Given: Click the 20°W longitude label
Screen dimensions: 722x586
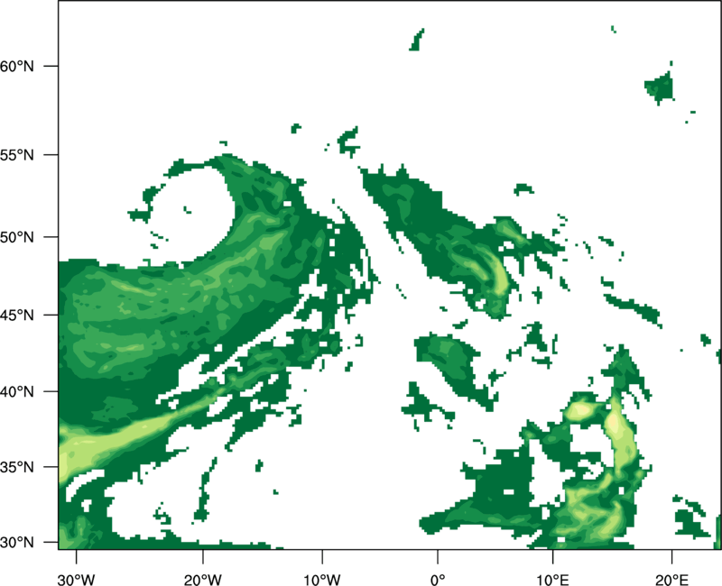Looking at the screenshot, I should tap(203, 580).
